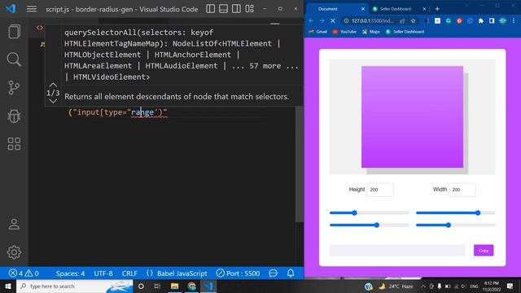The image size is (521, 293).
Task: Open the Run and Debug view
Action: (x=14, y=116)
